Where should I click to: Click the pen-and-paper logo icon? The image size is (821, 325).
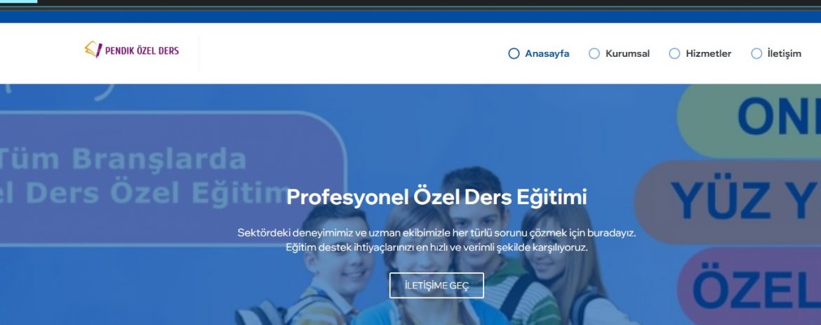tap(93, 50)
